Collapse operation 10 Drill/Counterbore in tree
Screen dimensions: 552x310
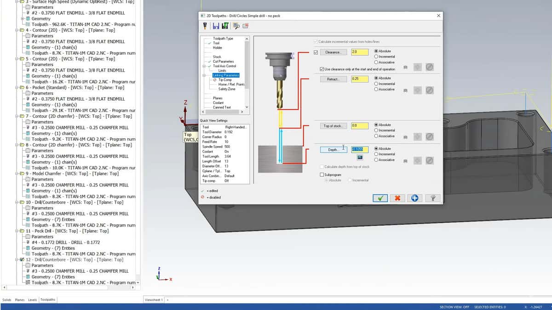tap(17, 203)
